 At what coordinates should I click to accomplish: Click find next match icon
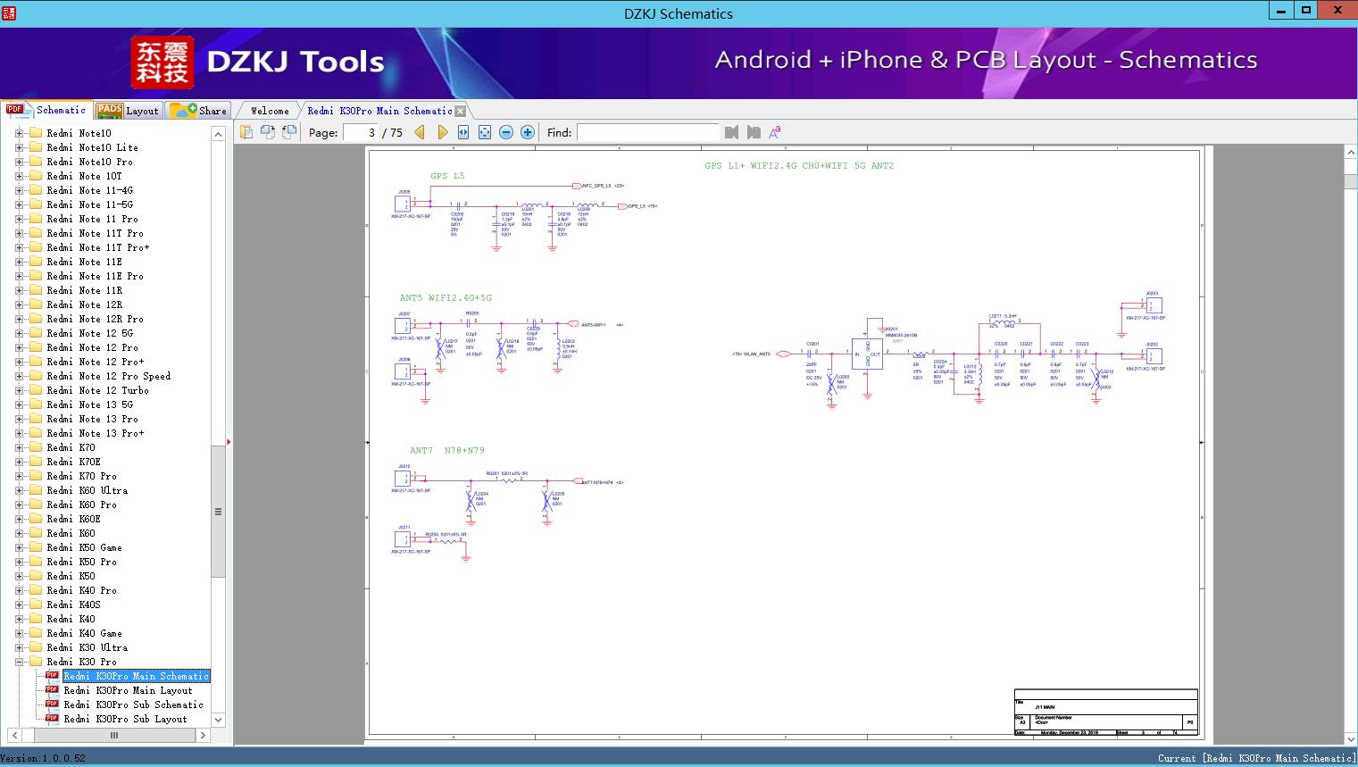tap(754, 132)
